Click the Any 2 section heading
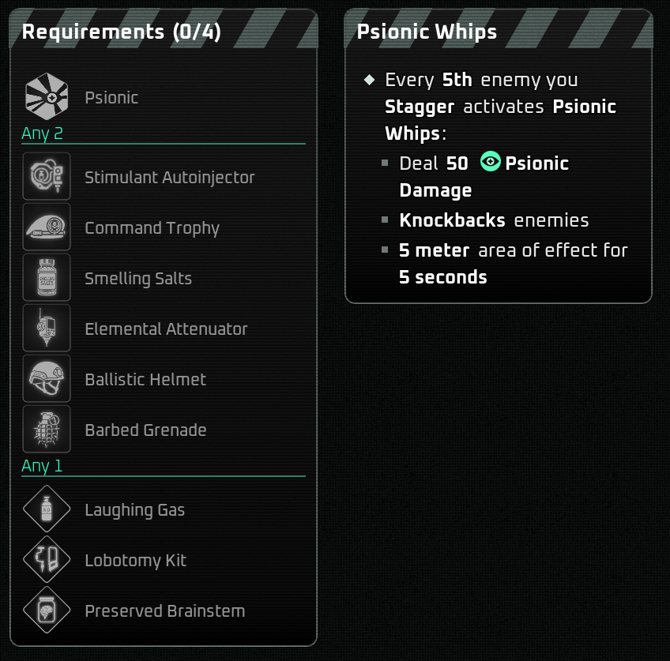Screen dimensions: 670x661 (42, 133)
